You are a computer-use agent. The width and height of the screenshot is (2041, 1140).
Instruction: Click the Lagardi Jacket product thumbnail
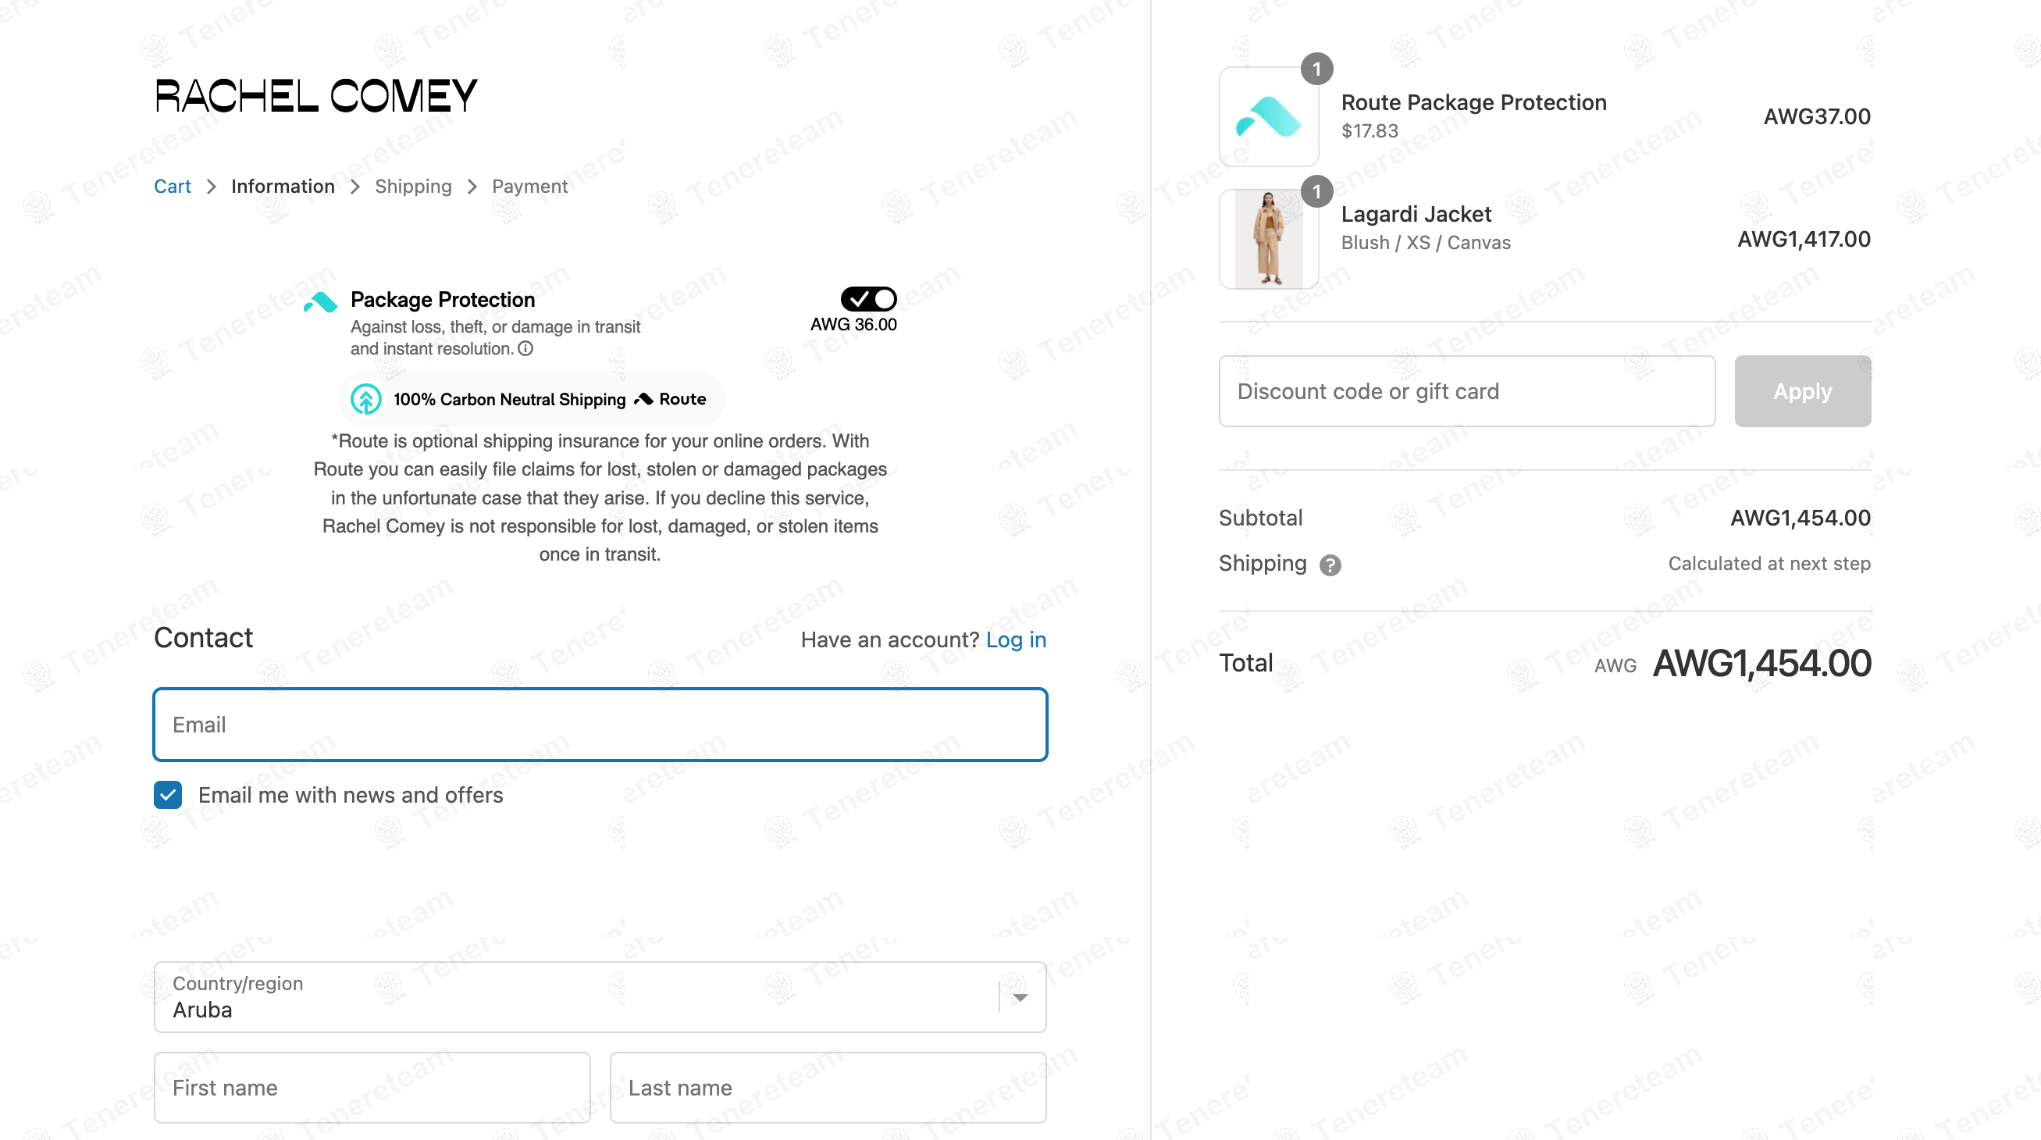click(1269, 239)
